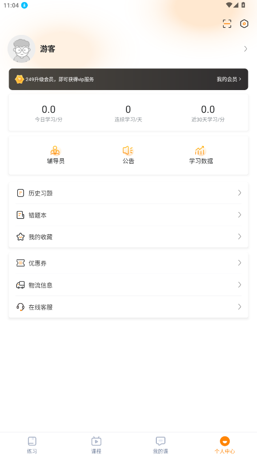Switch to 课程 tab

(x=96, y=445)
